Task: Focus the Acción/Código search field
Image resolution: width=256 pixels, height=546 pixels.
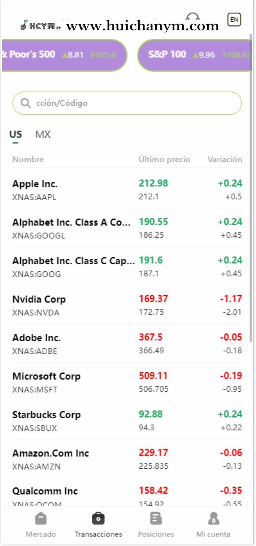Action: click(131, 103)
